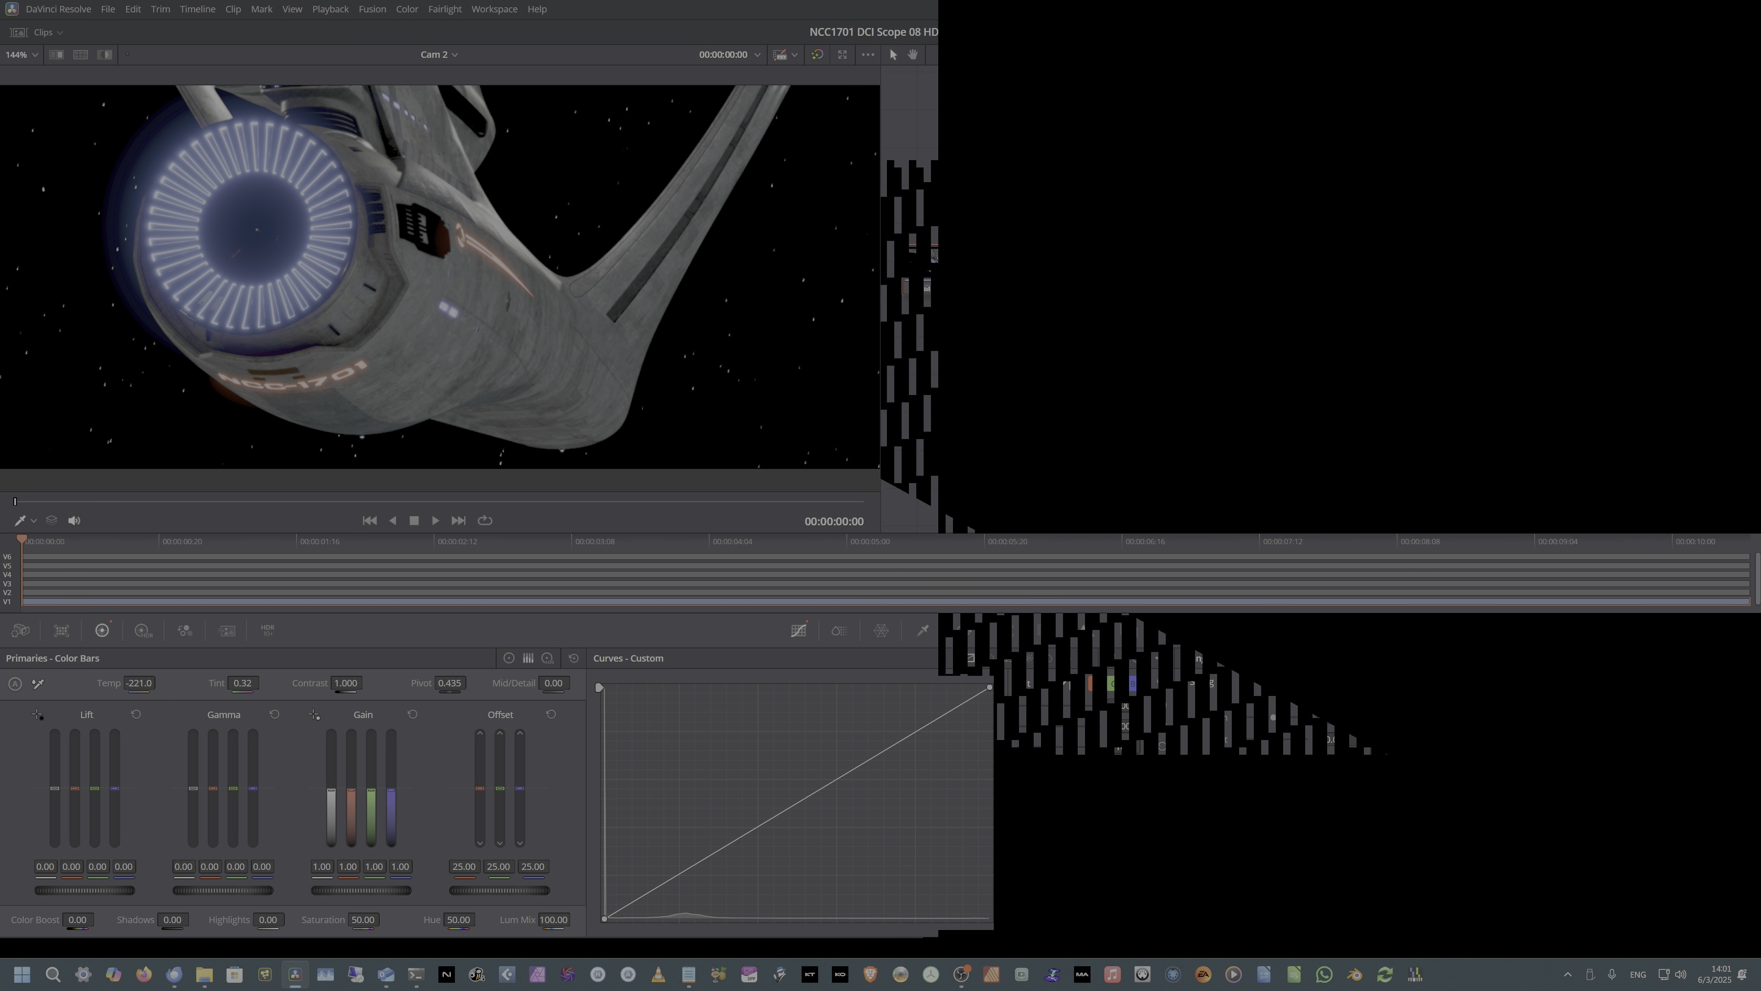Image resolution: width=1761 pixels, height=991 pixels.
Task: Jump to the first frame
Action: point(369,520)
